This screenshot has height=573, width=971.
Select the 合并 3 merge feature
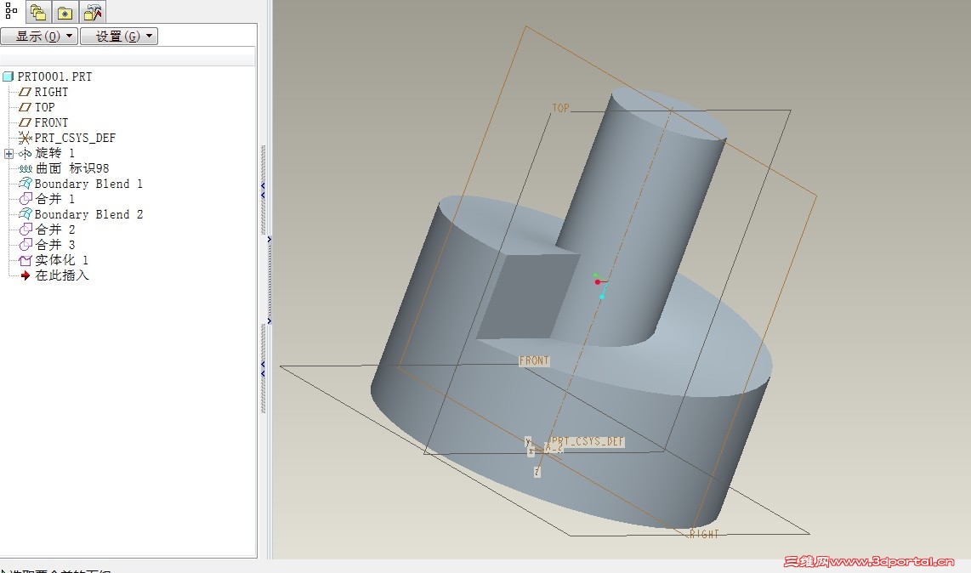tap(54, 245)
